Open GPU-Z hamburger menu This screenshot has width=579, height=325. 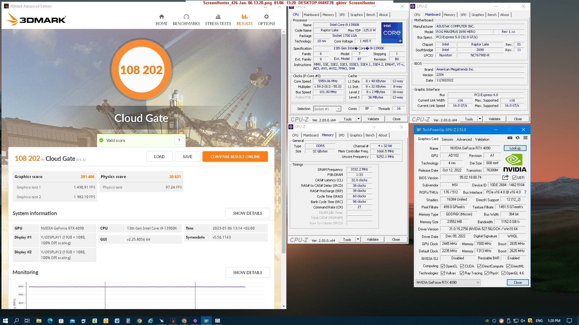click(x=525, y=138)
